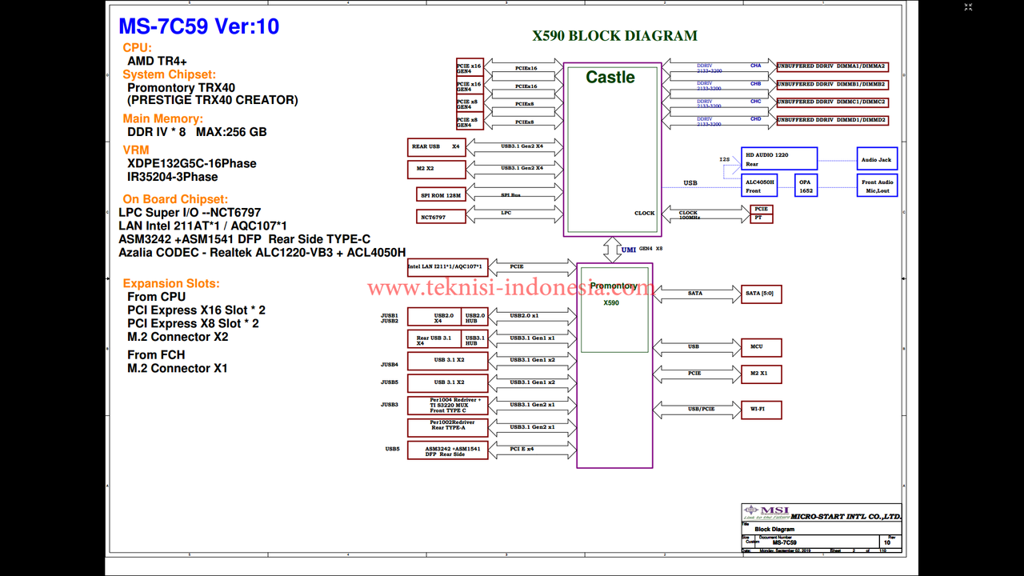The width and height of the screenshot is (1024, 576).
Task: Click the MSI logo in title block
Action: 766,512
